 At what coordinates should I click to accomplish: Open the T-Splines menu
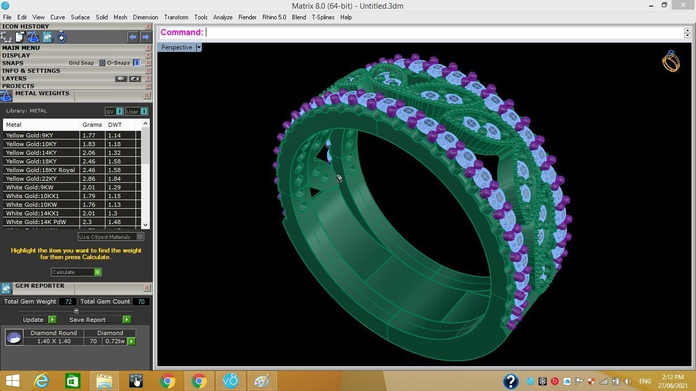pos(323,17)
